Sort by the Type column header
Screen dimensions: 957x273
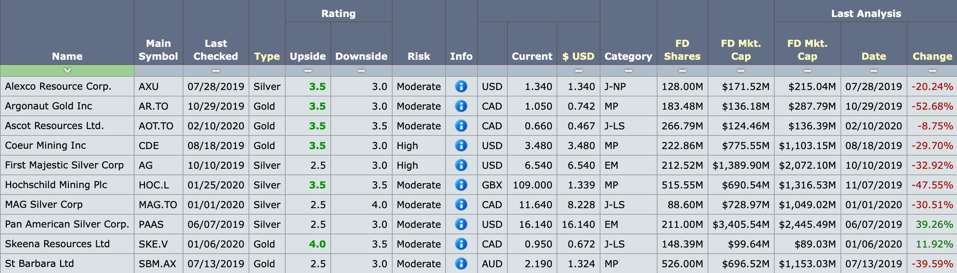tap(267, 56)
